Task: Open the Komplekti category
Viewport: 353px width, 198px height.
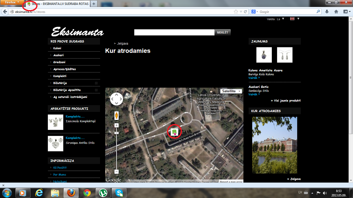Action: (x=60, y=76)
